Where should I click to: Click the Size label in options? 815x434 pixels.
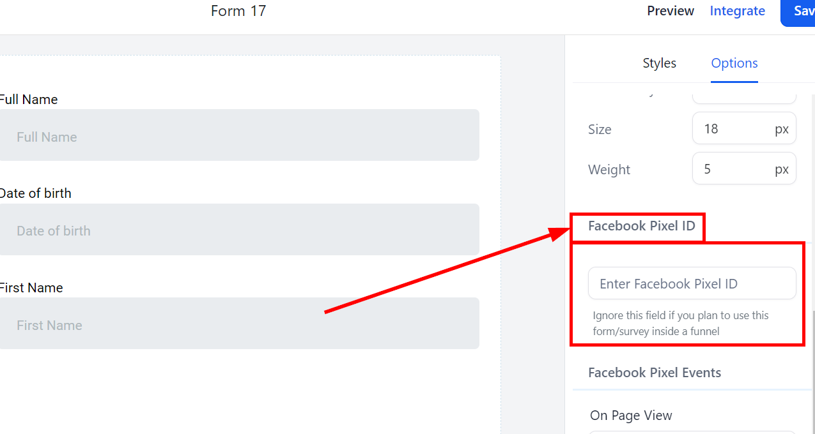(x=600, y=130)
